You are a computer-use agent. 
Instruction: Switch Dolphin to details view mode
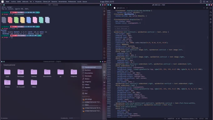(104, 78)
